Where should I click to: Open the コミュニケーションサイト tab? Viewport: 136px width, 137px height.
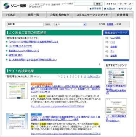[92, 15]
